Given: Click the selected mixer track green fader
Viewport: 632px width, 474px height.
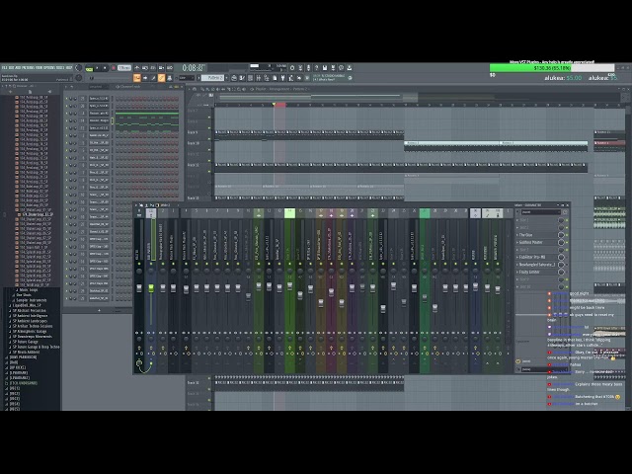Looking at the screenshot, I should click(x=151, y=287).
